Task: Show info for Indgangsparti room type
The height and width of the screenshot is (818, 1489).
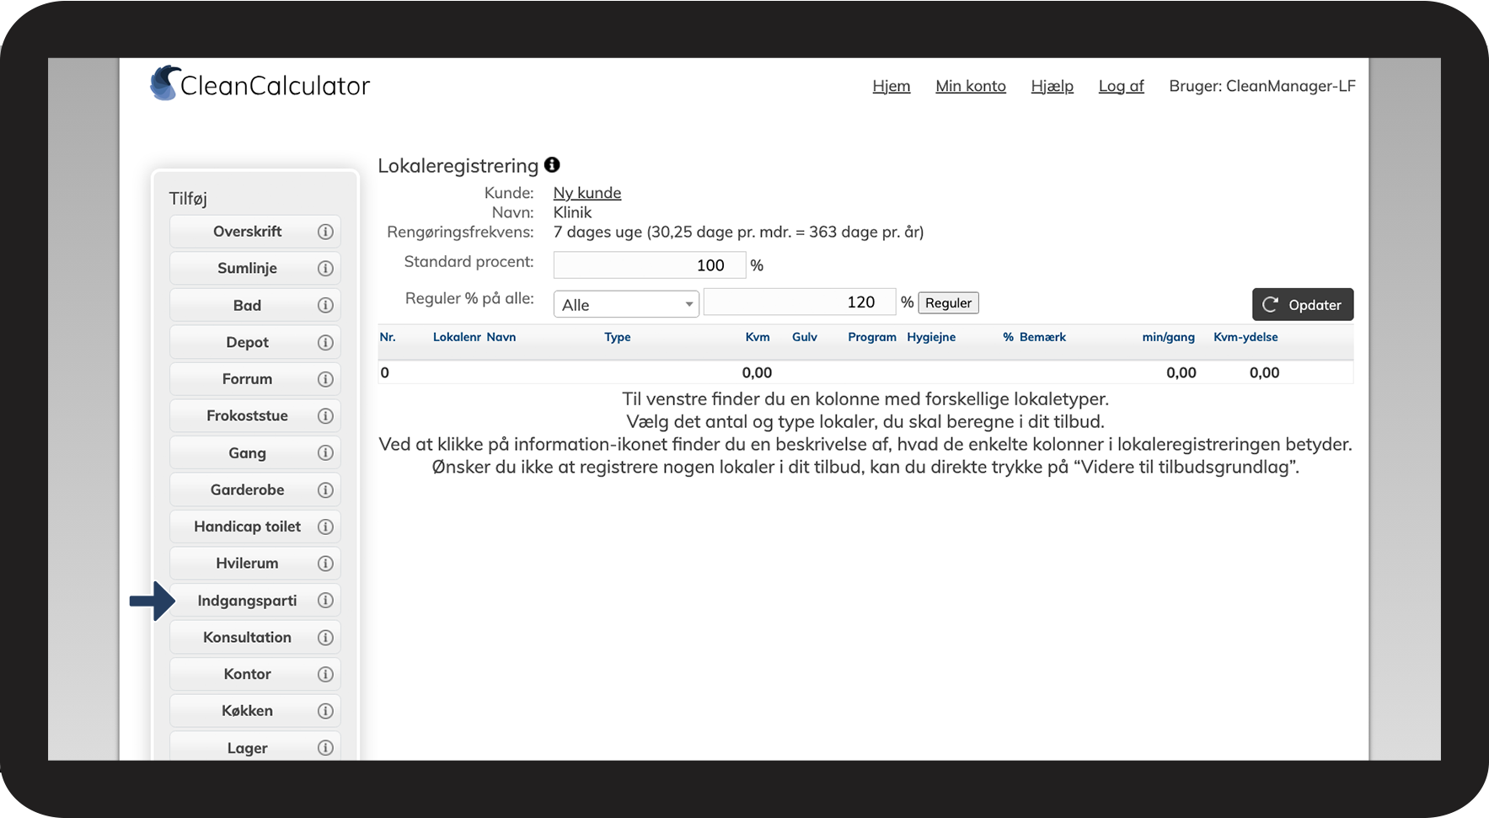Action: click(325, 601)
